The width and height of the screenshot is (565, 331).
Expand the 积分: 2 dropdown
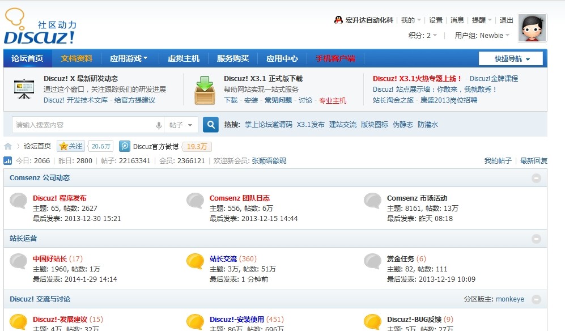(x=423, y=35)
